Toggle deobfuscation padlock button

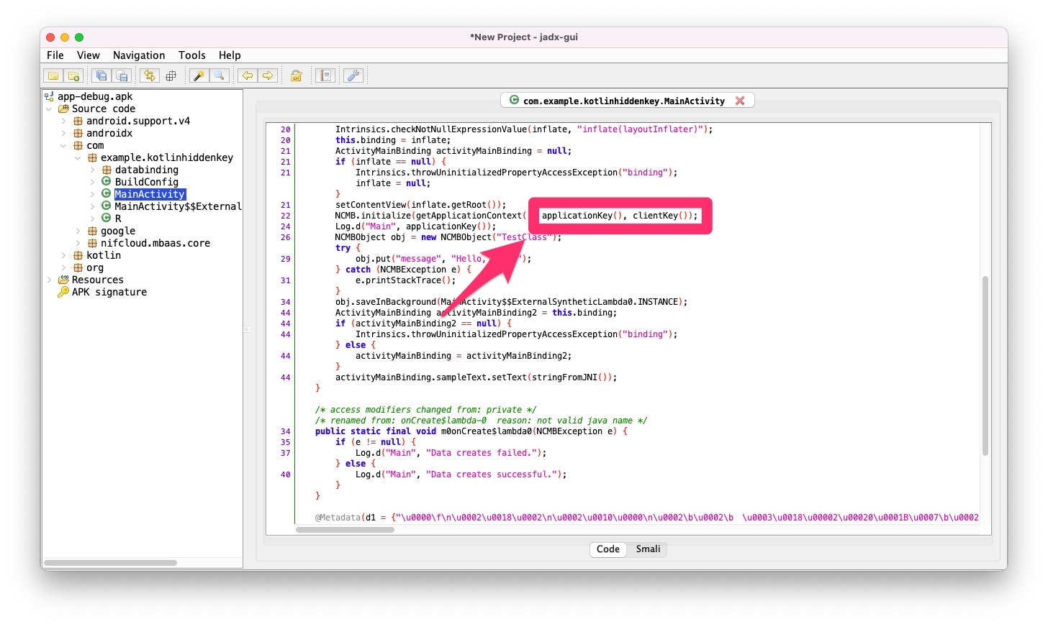pyautogui.click(x=296, y=75)
